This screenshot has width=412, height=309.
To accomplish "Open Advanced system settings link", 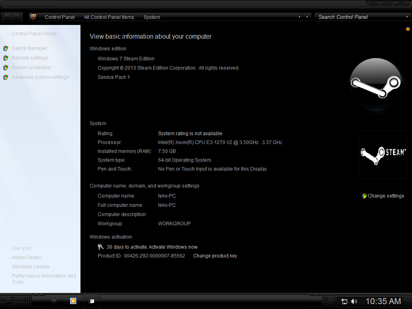I will (x=40, y=77).
